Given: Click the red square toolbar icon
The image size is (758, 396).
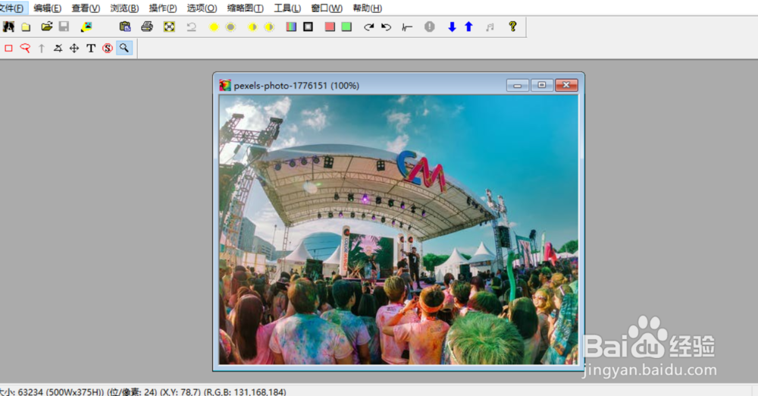Looking at the screenshot, I should (x=330, y=27).
